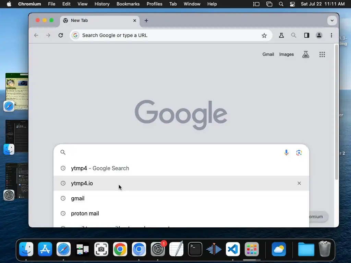This screenshot has height=263, width=351.
Task: Click the Google G icon in address bar
Action: (75, 35)
